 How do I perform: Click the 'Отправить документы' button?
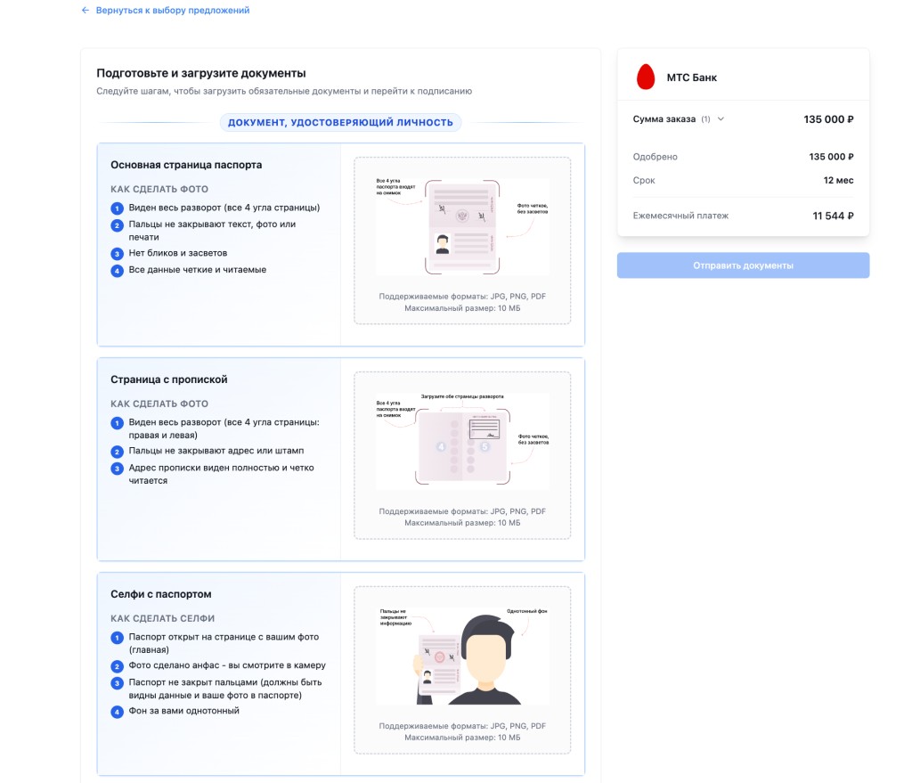pos(742,265)
